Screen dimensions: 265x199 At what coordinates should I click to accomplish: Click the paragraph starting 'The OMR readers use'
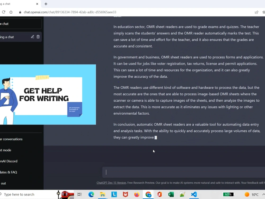186,101
